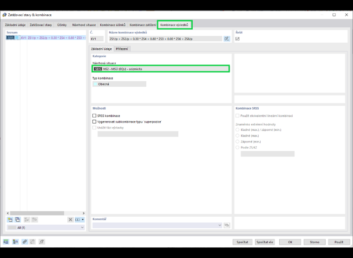Open the construction phase dropdown field
Viewport: 353px width, 258px height.
[x=138, y=134]
